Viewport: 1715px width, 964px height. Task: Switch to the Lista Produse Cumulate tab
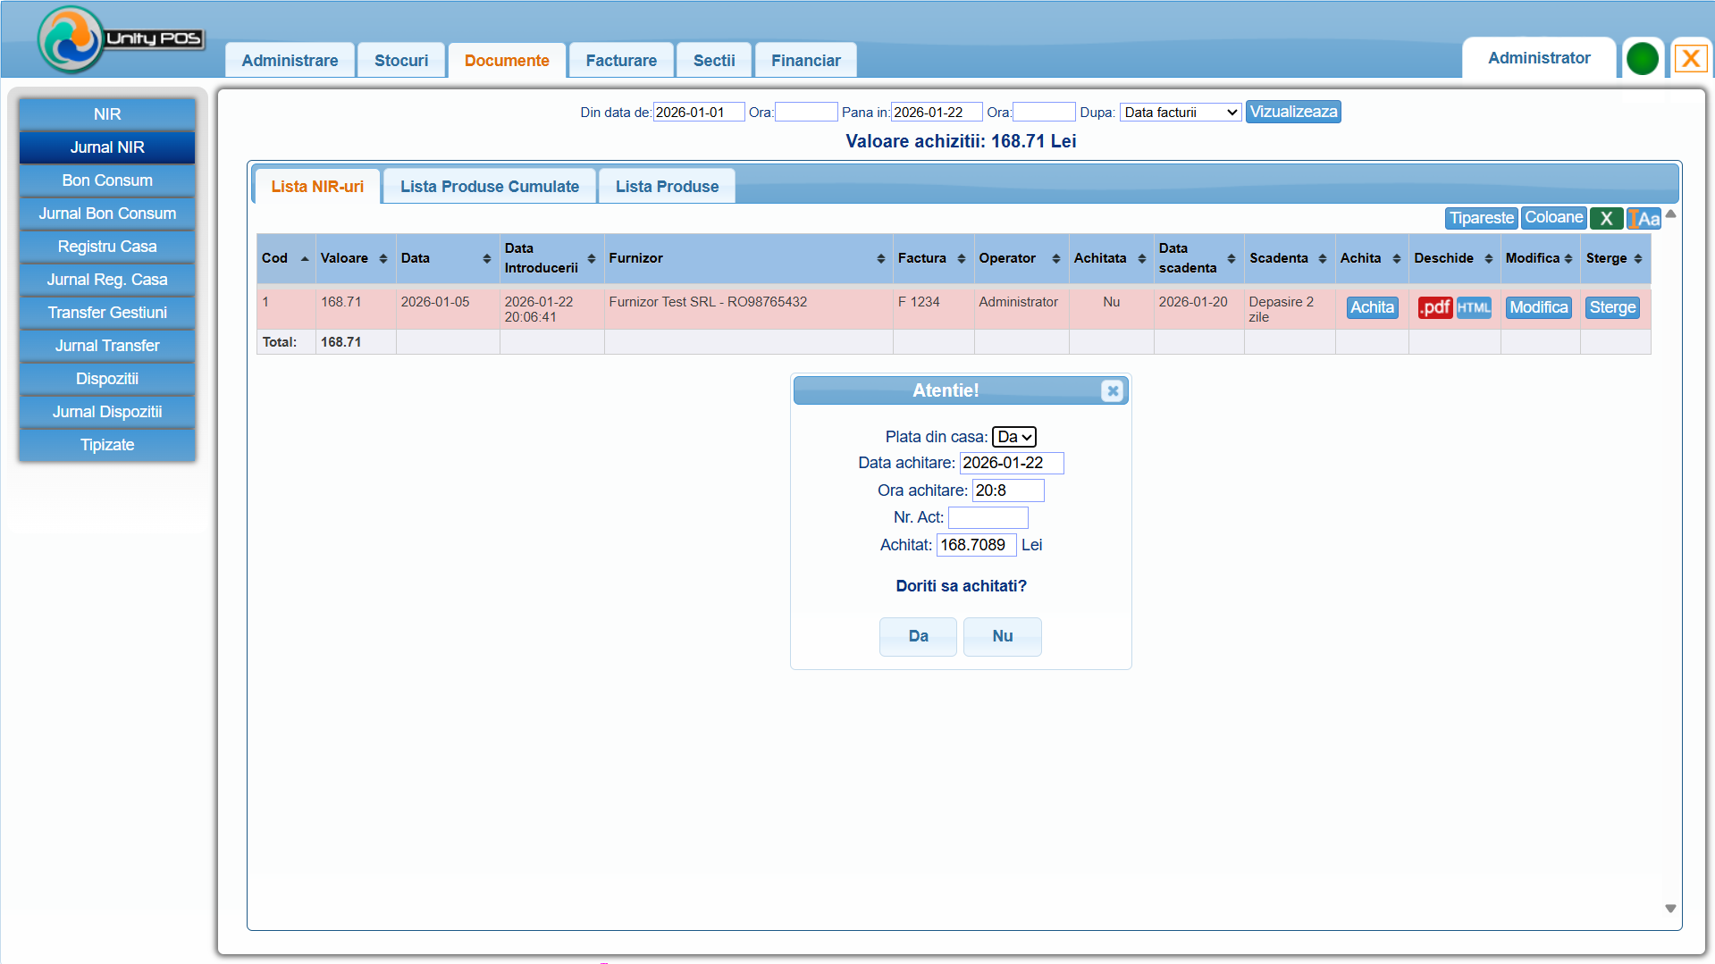(489, 187)
